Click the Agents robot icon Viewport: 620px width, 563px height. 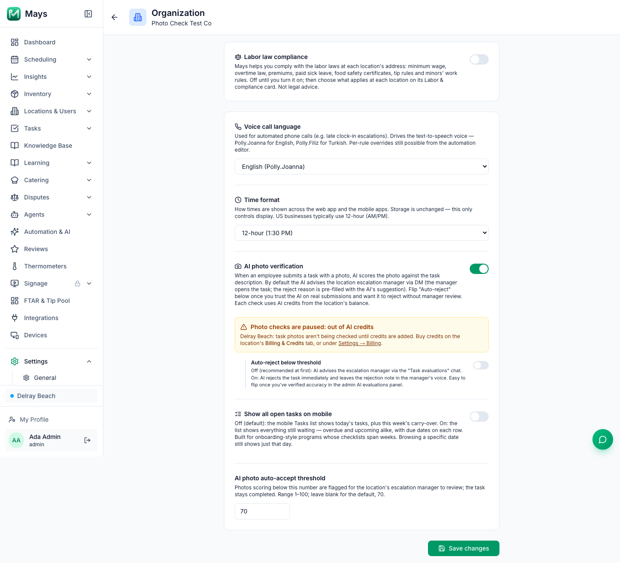15,215
